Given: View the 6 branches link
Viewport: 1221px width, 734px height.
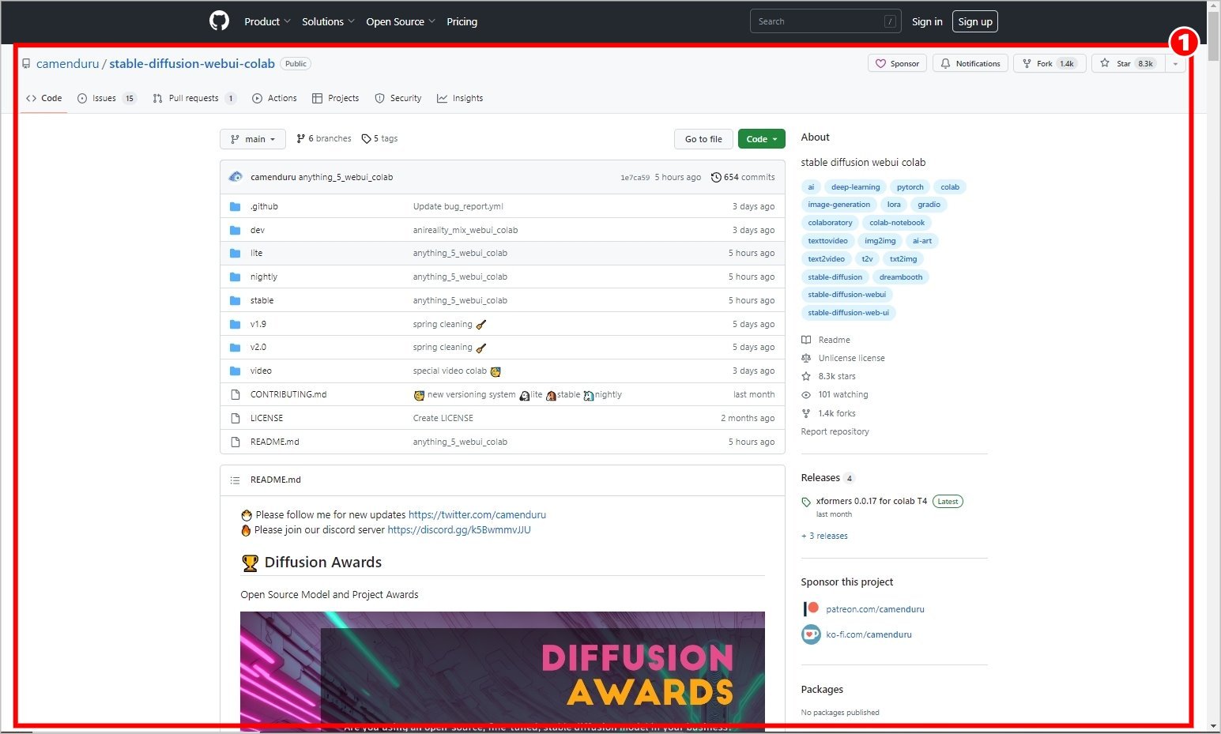Looking at the screenshot, I should (324, 138).
